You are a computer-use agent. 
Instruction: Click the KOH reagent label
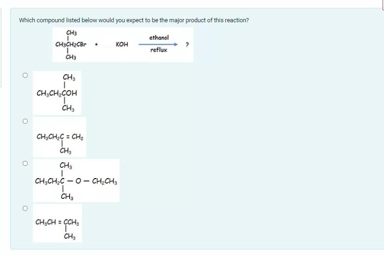pos(122,45)
